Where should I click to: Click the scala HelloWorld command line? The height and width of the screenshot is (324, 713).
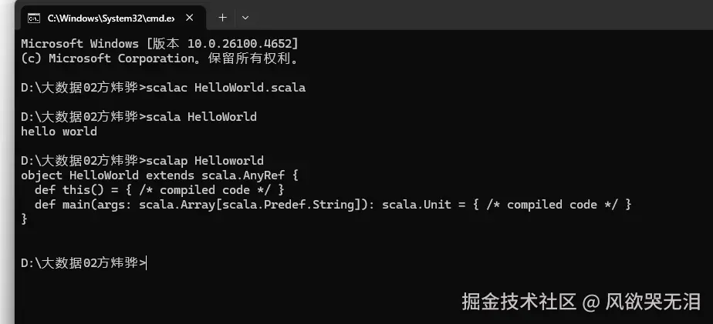tap(139, 117)
